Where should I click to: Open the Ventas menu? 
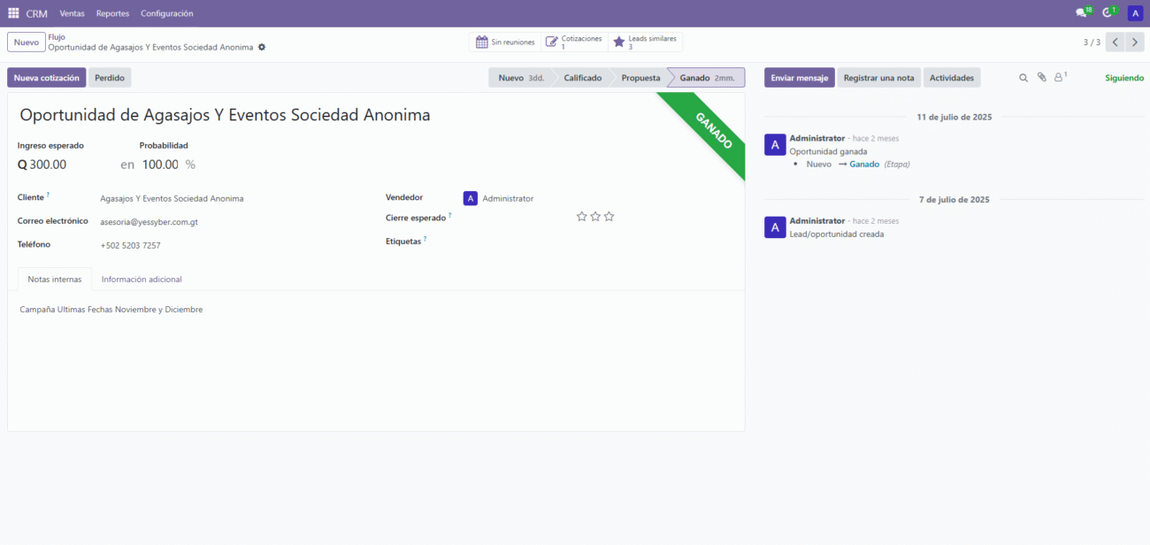(72, 13)
